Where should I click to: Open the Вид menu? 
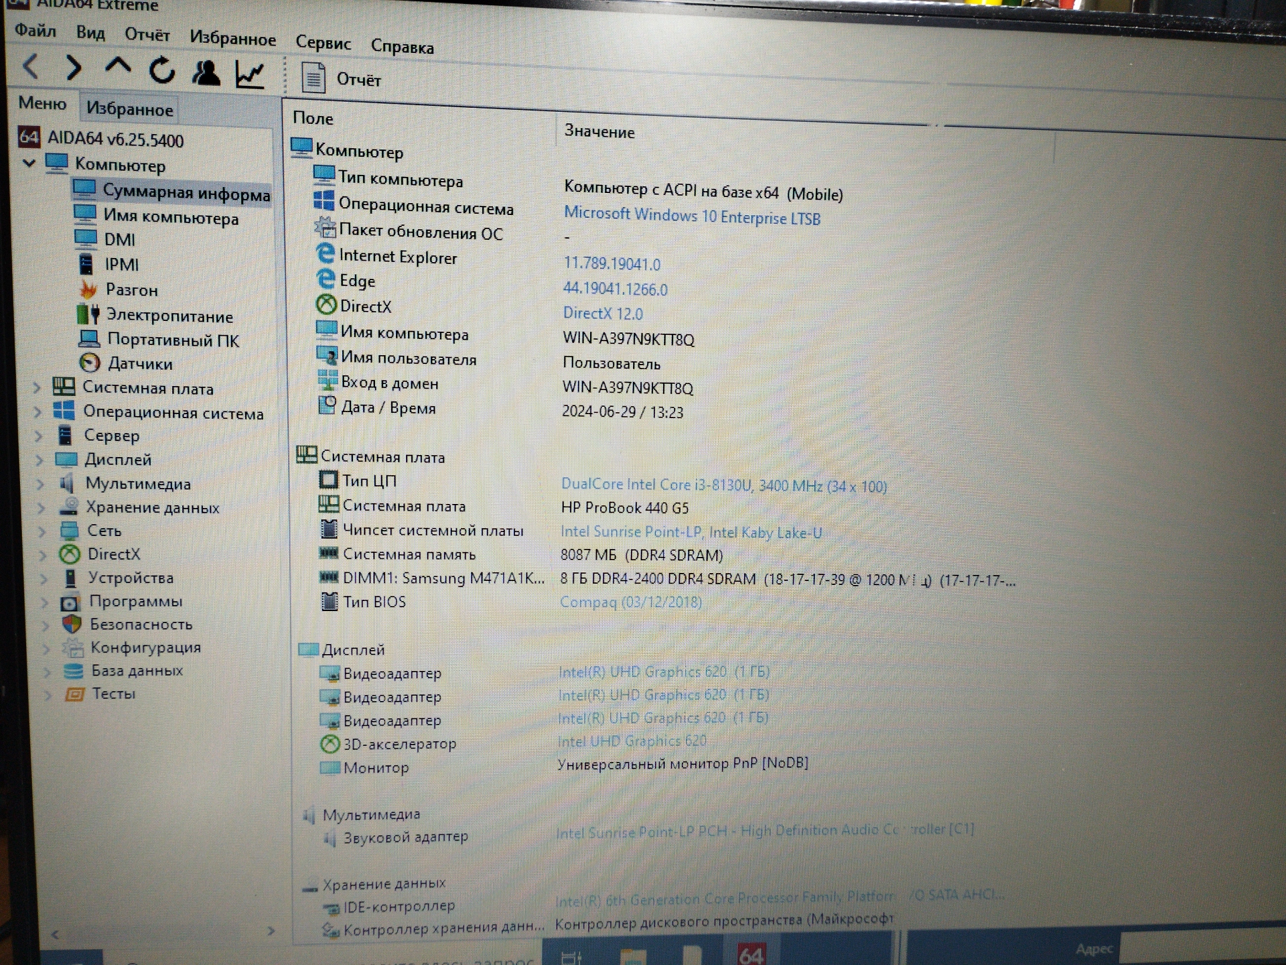(x=90, y=32)
